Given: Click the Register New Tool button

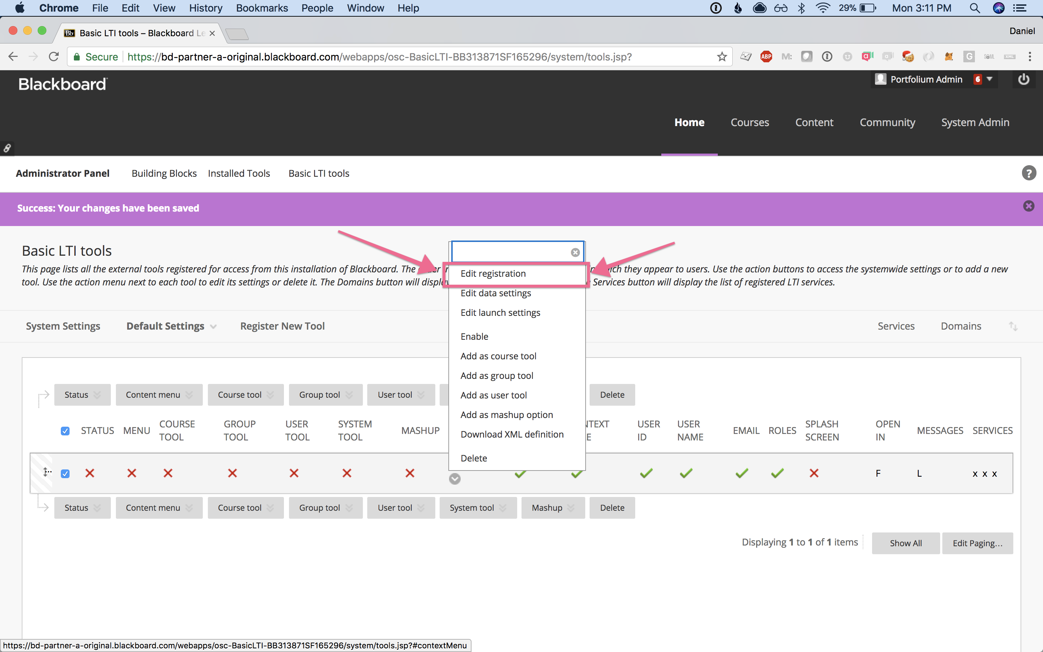Looking at the screenshot, I should [x=282, y=326].
